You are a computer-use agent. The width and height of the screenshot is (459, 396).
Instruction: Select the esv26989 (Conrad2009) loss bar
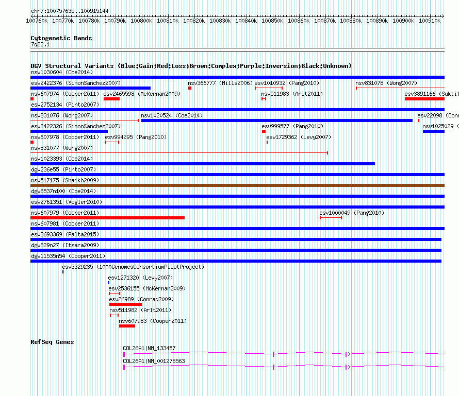[x=125, y=304]
